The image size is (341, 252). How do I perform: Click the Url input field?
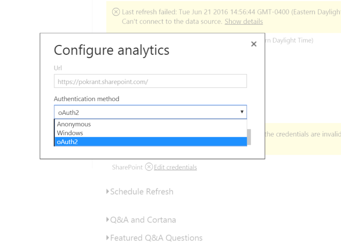pos(150,81)
